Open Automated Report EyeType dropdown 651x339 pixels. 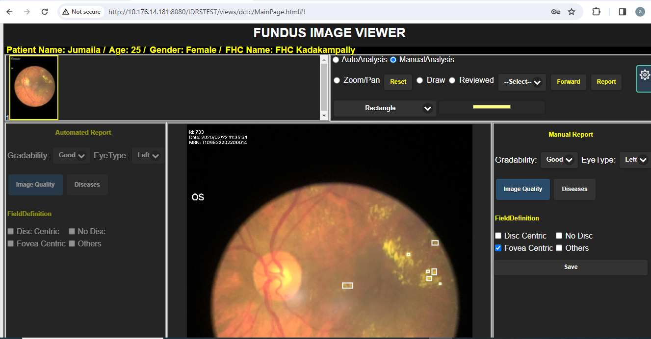(x=148, y=155)
